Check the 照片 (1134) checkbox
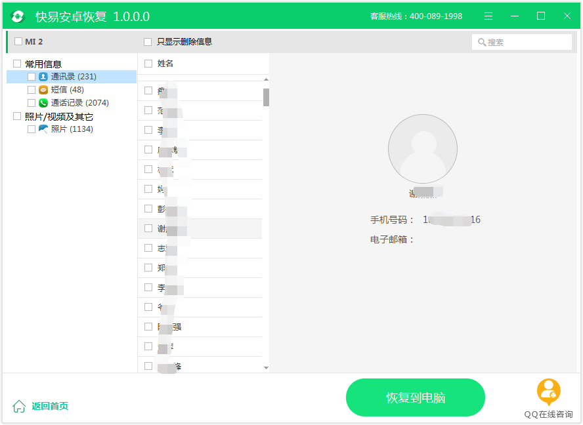The height and width of the screenshot is (425, 583). (x=32, y=129)
